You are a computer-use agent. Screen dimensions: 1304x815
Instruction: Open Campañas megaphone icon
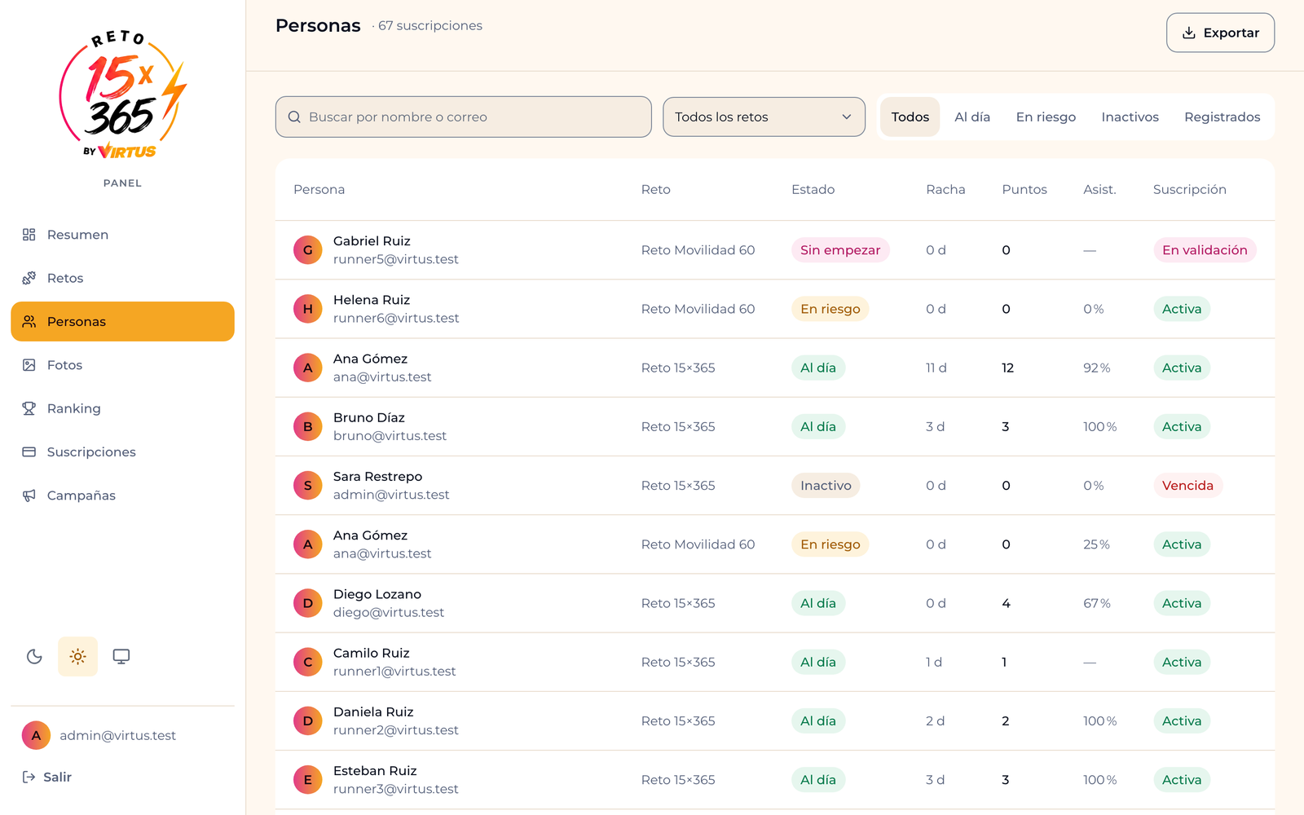(x=29, y=496)
